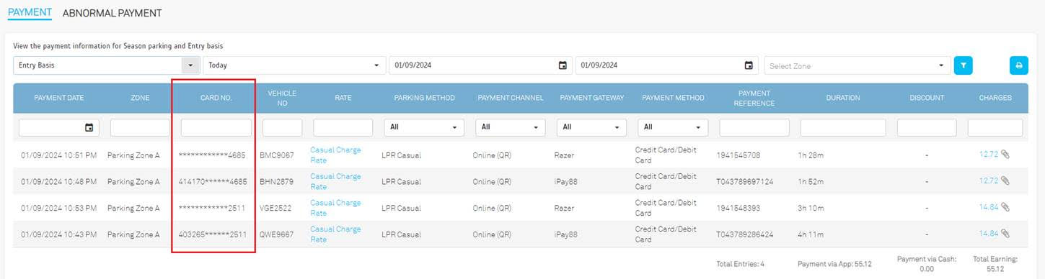Open calendar icon in second date field
Viewport: 1045px width, 279px height.
pyautogui.click(x=749, y=65)
